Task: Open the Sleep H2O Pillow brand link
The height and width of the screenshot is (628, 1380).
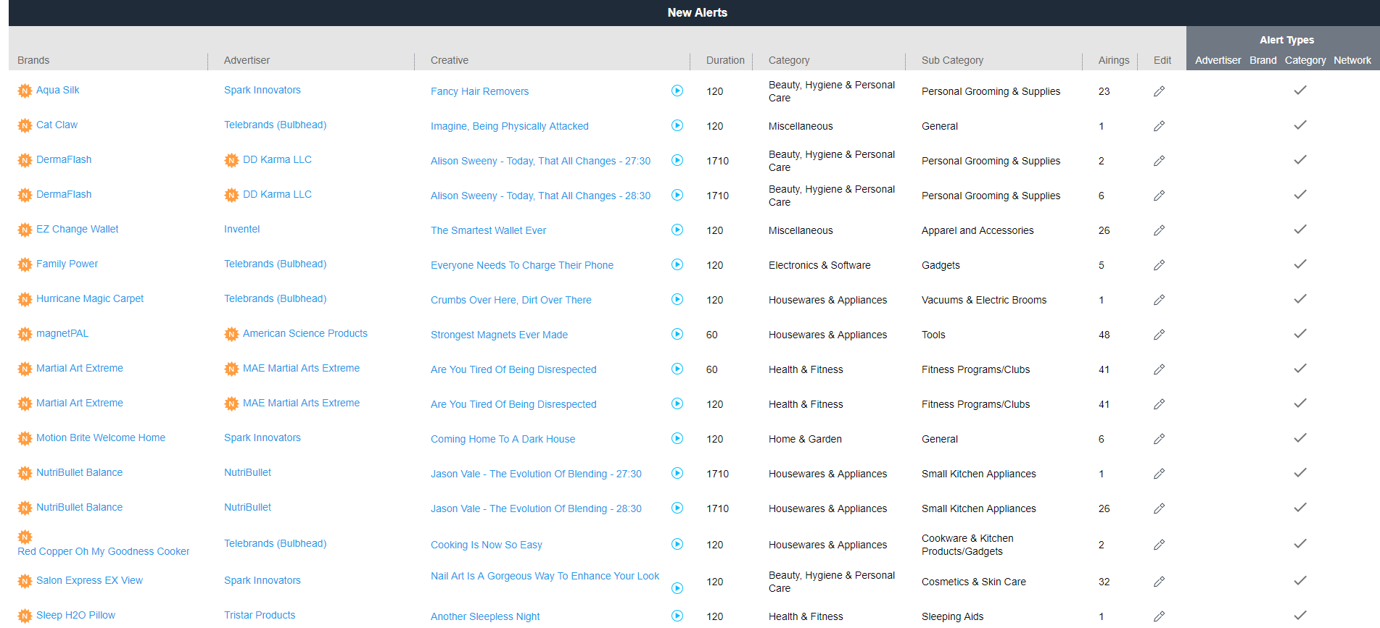Action: tap(75, 615)
